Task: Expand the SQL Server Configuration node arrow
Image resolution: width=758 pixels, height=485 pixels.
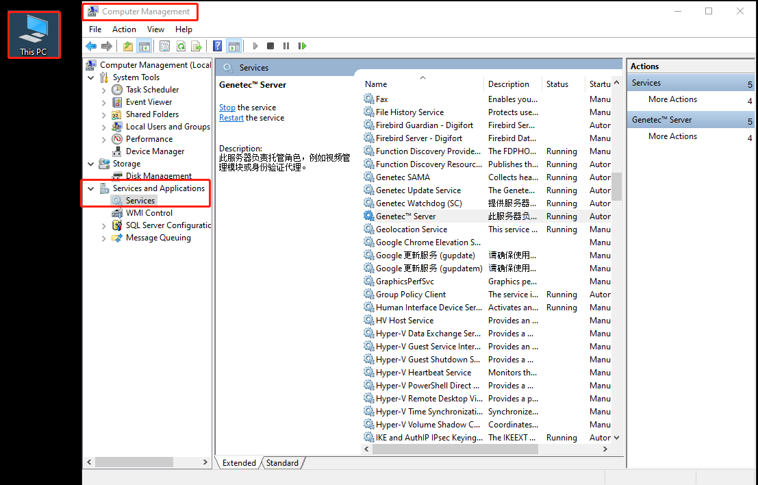Action: pos(103,225)
